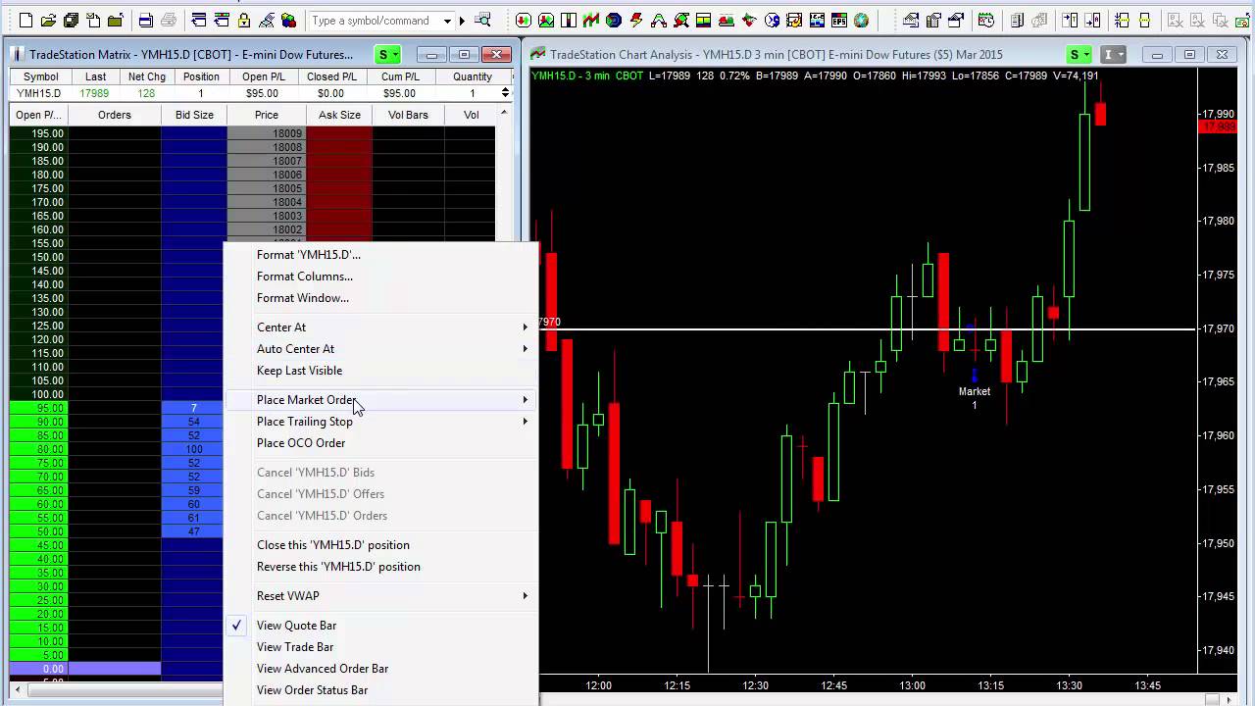Click the I interval button in Chart window

[1108, 55]
